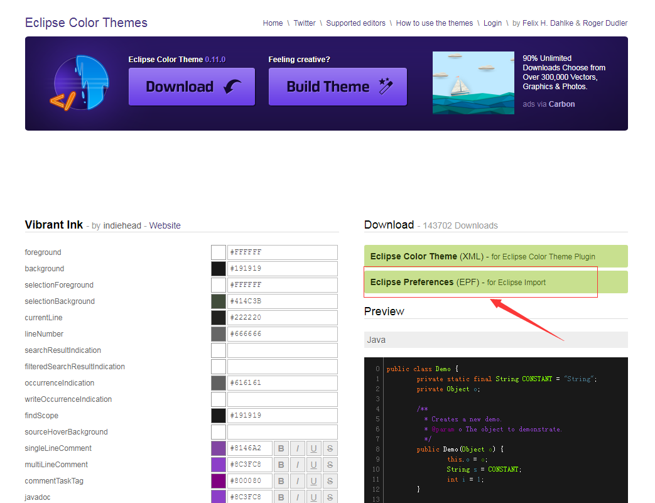Toggle bold for singleLineComment
Image resolution: width=655 pixels, height=503 pixels.
[281, 448]
